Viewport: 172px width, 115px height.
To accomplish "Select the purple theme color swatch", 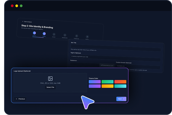I will pyautogui.click(x=95, y=86).
